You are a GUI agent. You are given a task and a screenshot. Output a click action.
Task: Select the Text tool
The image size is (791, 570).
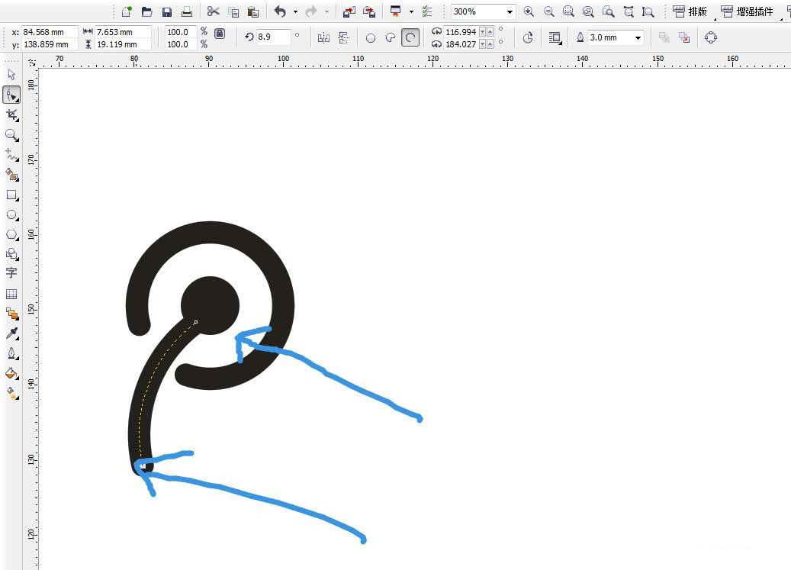click(11, 273)
